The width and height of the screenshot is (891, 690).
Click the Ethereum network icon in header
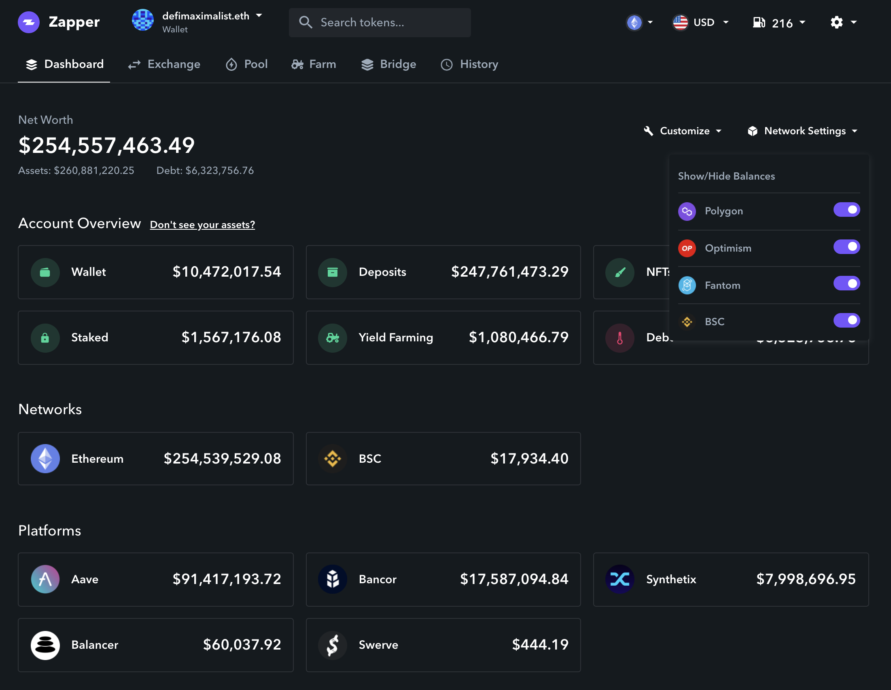(x=634, y=22)
